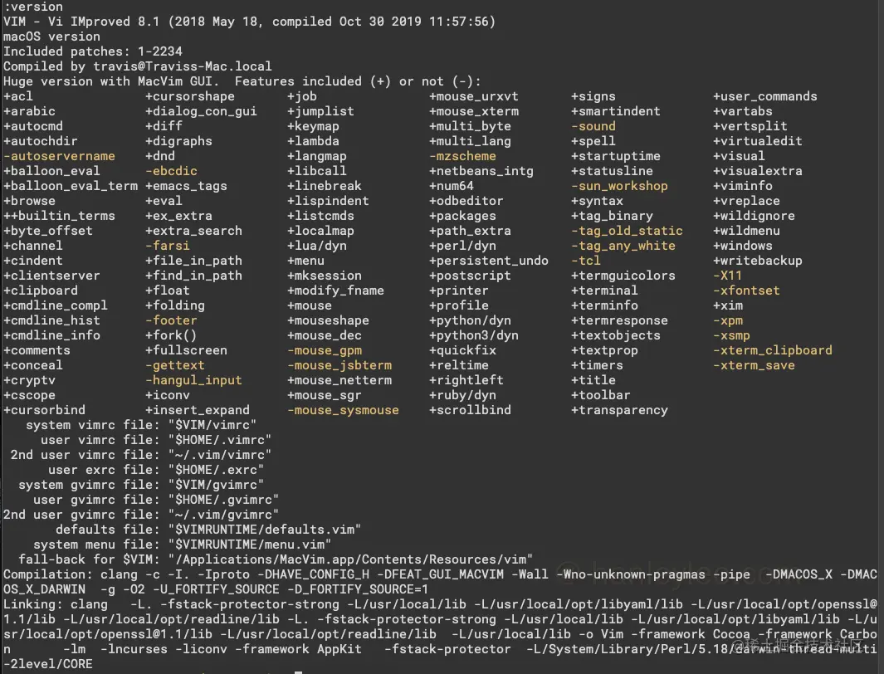The image size is (884, 674).
Task: Select the '+ruby/dyn' feature
Action: click(x=463, y=395)
